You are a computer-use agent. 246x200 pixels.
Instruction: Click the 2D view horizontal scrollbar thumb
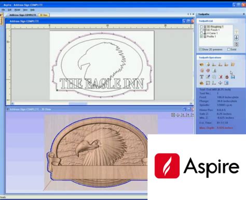(78, 104)
